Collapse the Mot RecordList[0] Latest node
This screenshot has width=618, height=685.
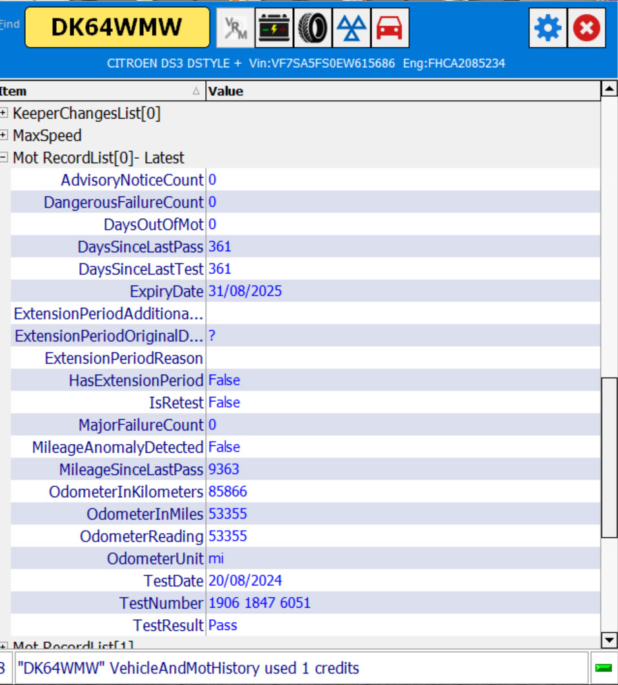coord(4,158)
